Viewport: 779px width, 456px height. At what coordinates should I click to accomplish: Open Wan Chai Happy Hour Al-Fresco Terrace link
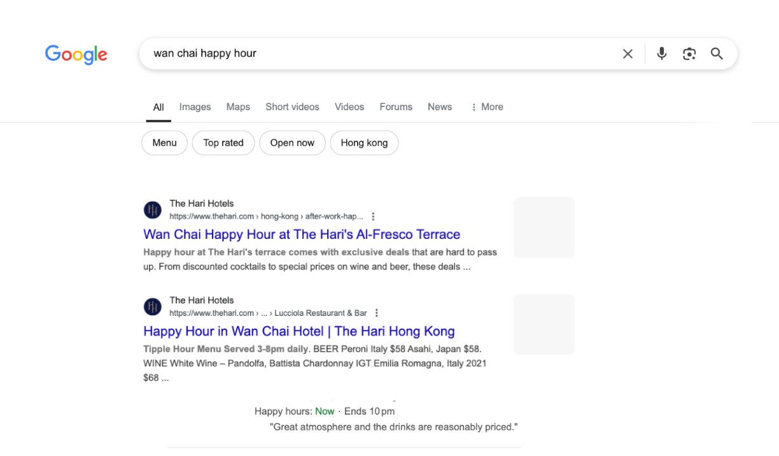point(302,234)
